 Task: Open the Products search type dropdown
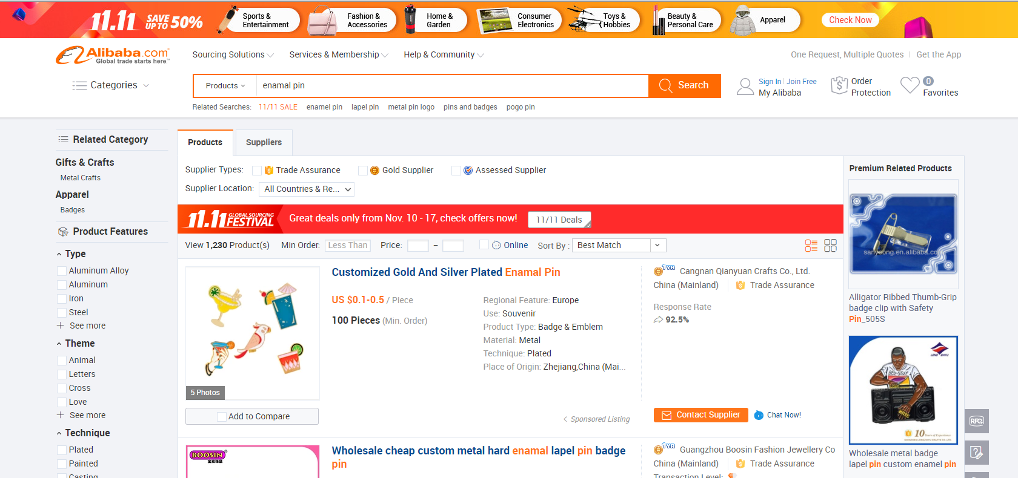point(225,86)
